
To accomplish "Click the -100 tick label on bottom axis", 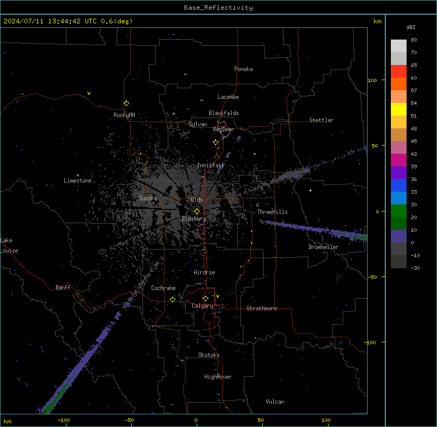I will [x=63, y=420].
